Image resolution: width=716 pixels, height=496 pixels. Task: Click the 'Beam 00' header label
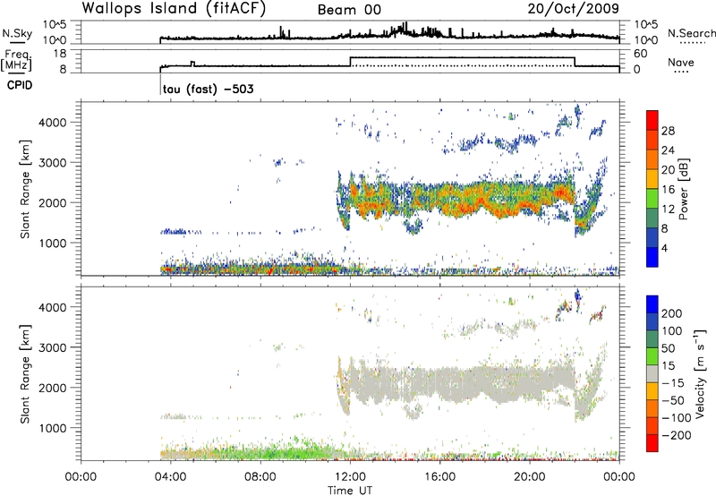tap(349, 10)
